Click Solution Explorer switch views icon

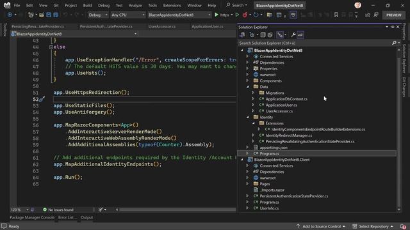pyautogui.click(x=242, y=34)
